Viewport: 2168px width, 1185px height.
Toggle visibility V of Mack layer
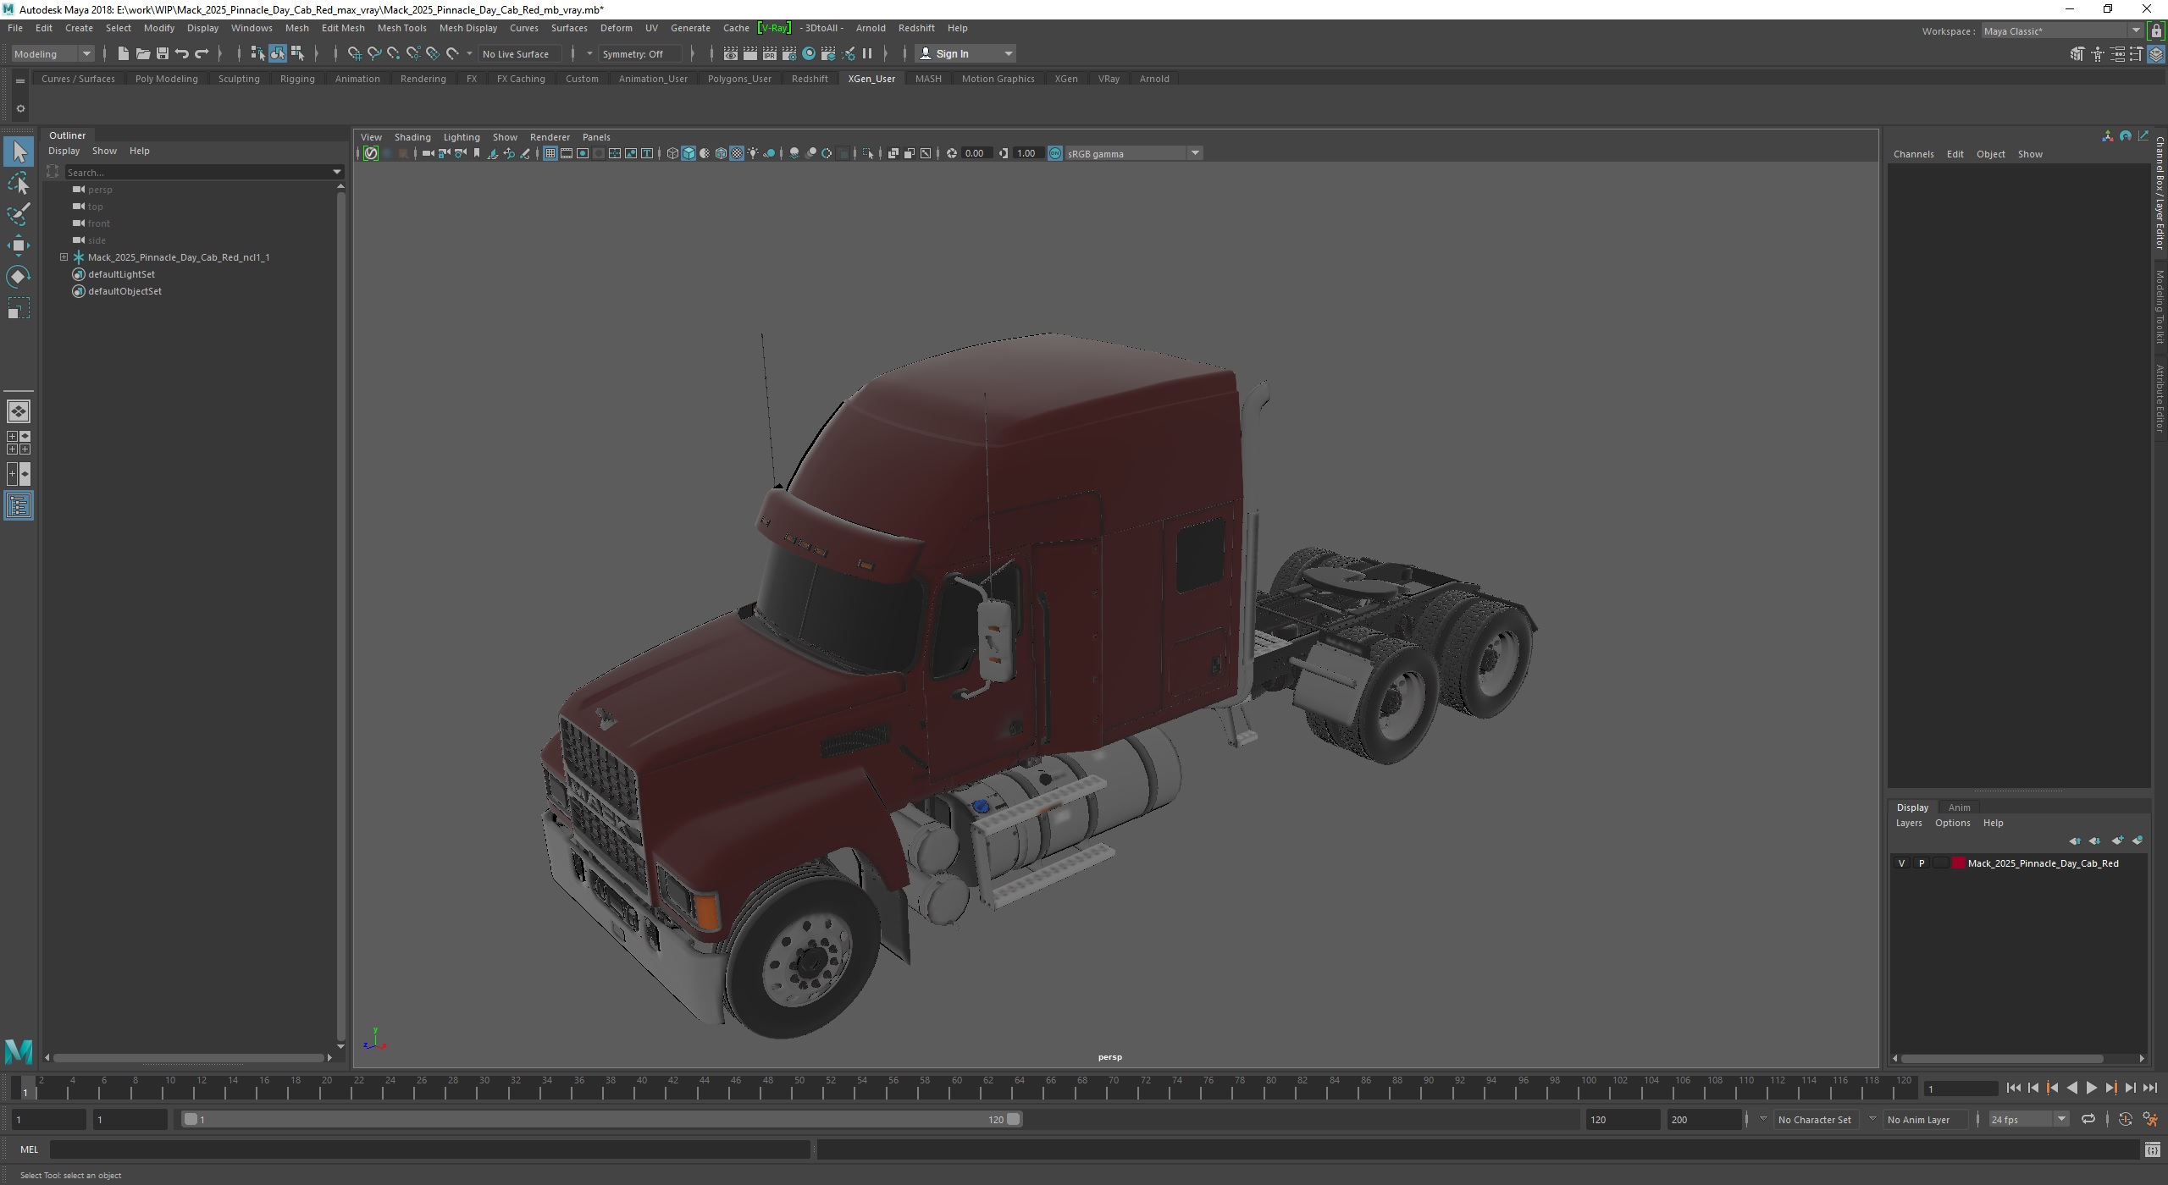point(1901,863)
